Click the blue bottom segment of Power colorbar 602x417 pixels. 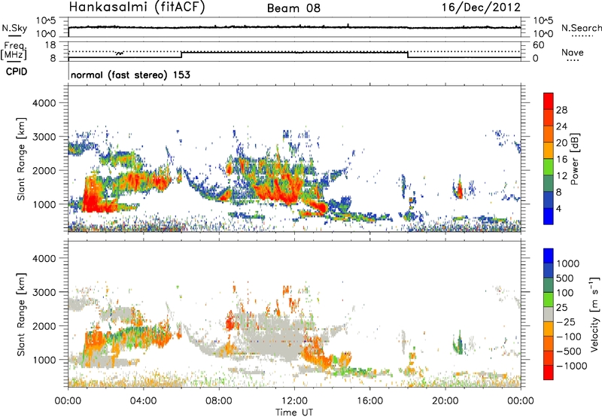coord(549,216)
